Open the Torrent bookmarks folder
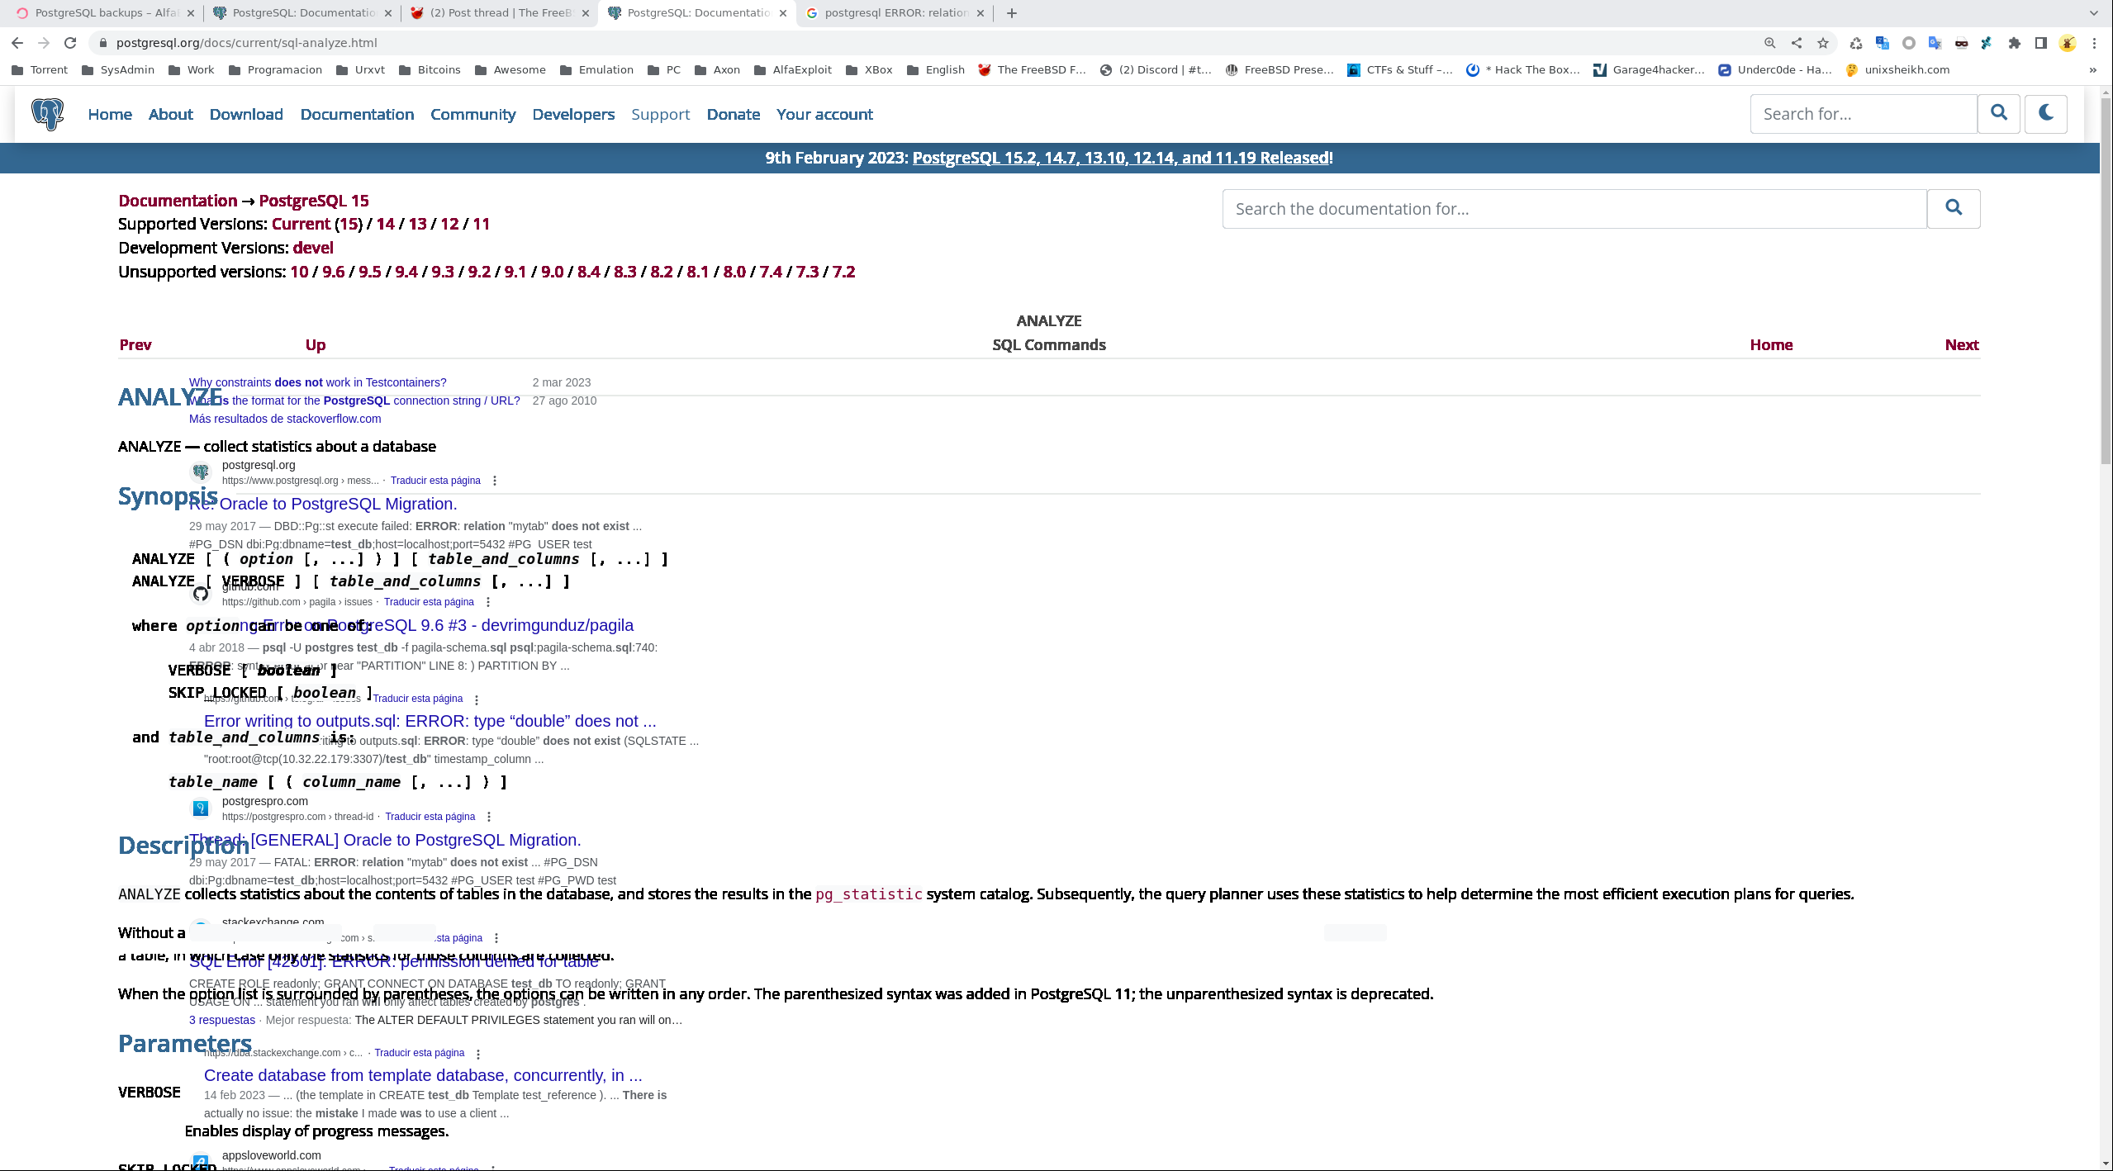The height and width of the screenshot is (1171, 2113). click(x=40, y=70)
